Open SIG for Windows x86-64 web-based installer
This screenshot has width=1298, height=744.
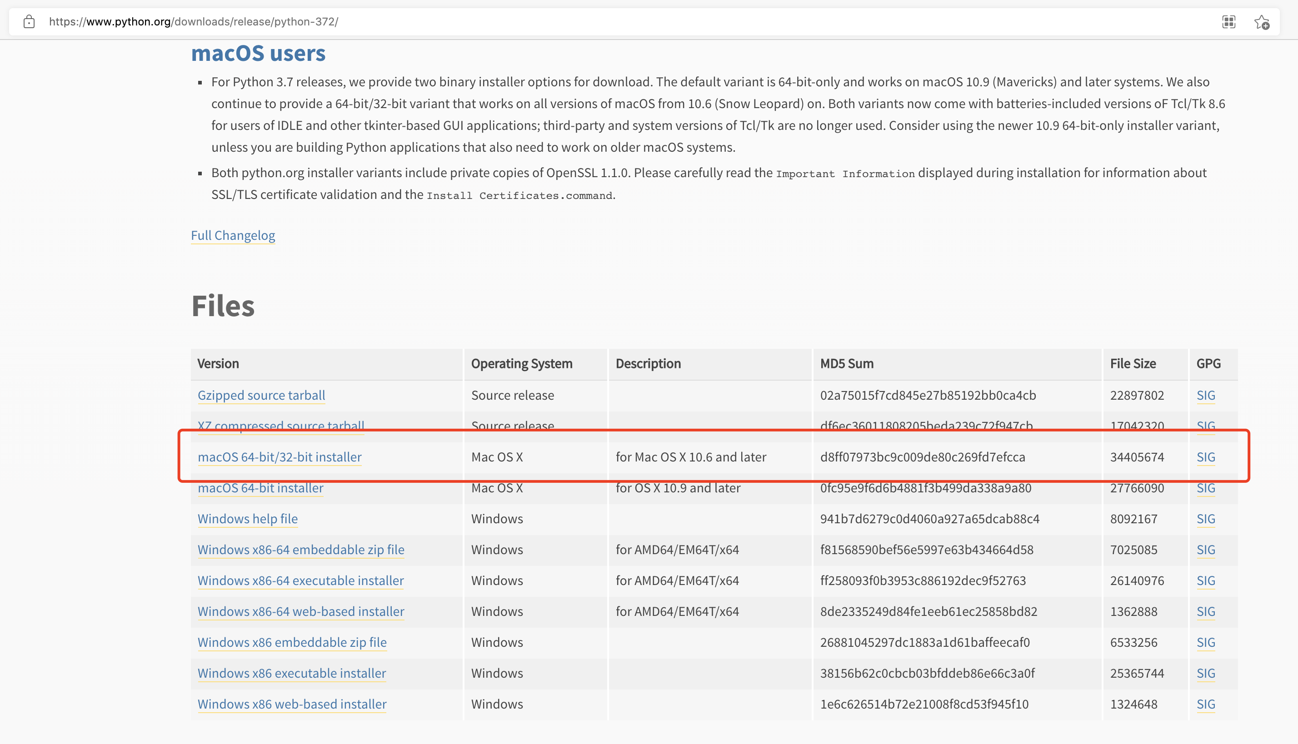coord(1205,611)
